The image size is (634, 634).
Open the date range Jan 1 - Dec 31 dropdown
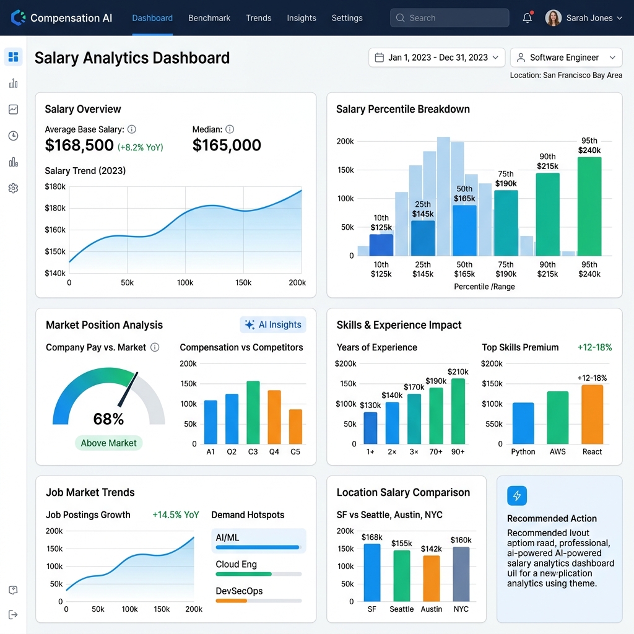(436, 58)
